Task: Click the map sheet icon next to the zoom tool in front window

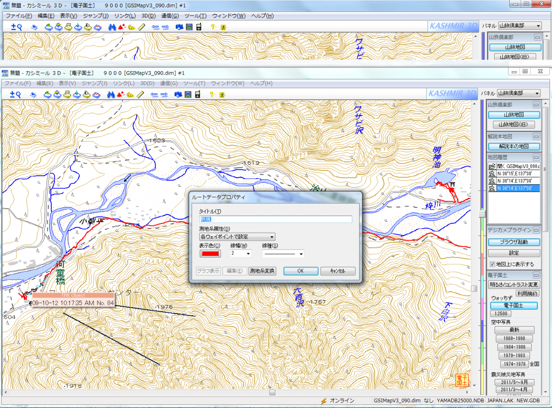Action: point(34,94)
